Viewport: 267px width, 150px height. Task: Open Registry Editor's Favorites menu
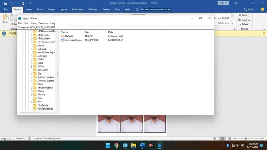[43, 23]
